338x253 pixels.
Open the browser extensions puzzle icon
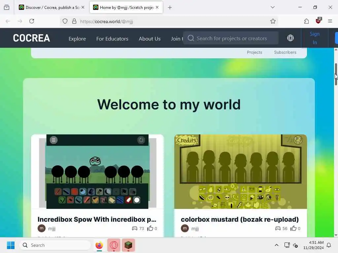pos(306,21)
